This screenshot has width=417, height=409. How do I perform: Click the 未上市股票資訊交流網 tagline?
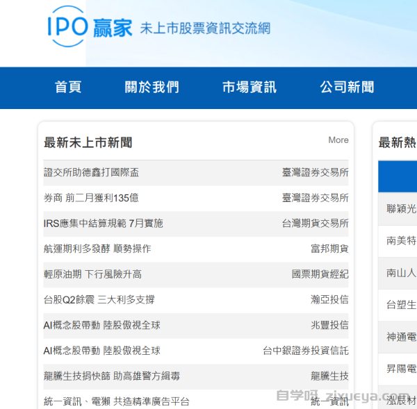[x=205, y=28]
